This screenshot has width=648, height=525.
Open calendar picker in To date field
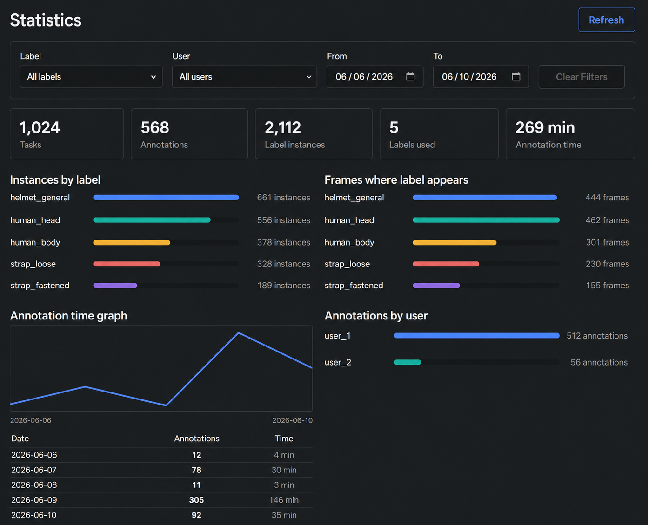[516, 76]
